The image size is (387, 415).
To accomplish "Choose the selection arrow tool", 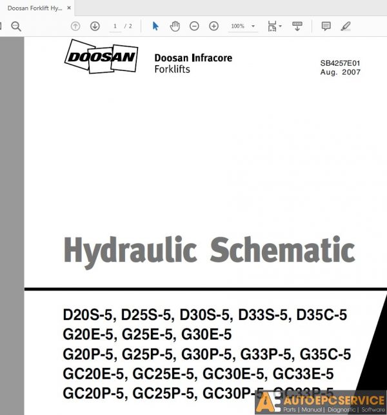I will [155, 26].
